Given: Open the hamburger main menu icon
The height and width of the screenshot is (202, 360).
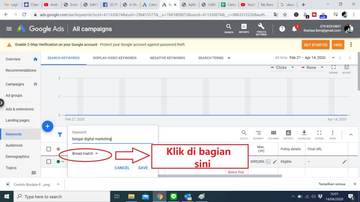Looking at the screenshot, I should click(9, 29).
